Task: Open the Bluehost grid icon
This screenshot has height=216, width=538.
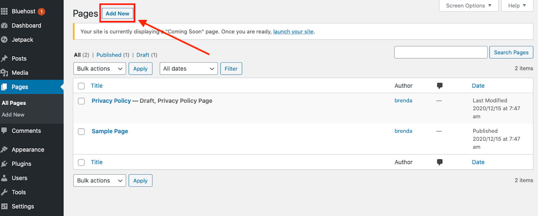Action: [x=4, y=12]
